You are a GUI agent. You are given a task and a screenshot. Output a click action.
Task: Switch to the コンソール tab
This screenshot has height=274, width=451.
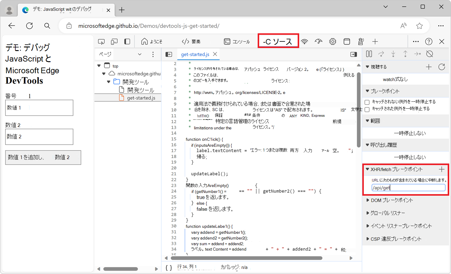point(237,41)
